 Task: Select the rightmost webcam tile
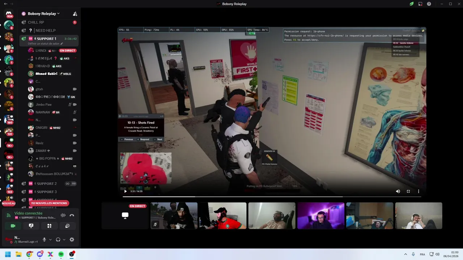[419, 216]
